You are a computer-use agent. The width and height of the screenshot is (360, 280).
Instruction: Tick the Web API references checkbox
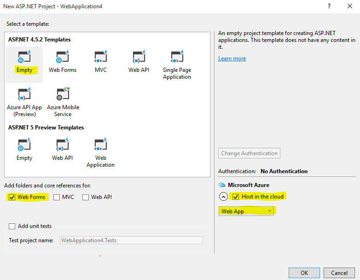coord(86,197)
